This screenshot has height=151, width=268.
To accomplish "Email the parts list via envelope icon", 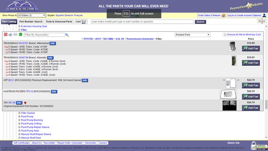I will click(x=15, y=34).
